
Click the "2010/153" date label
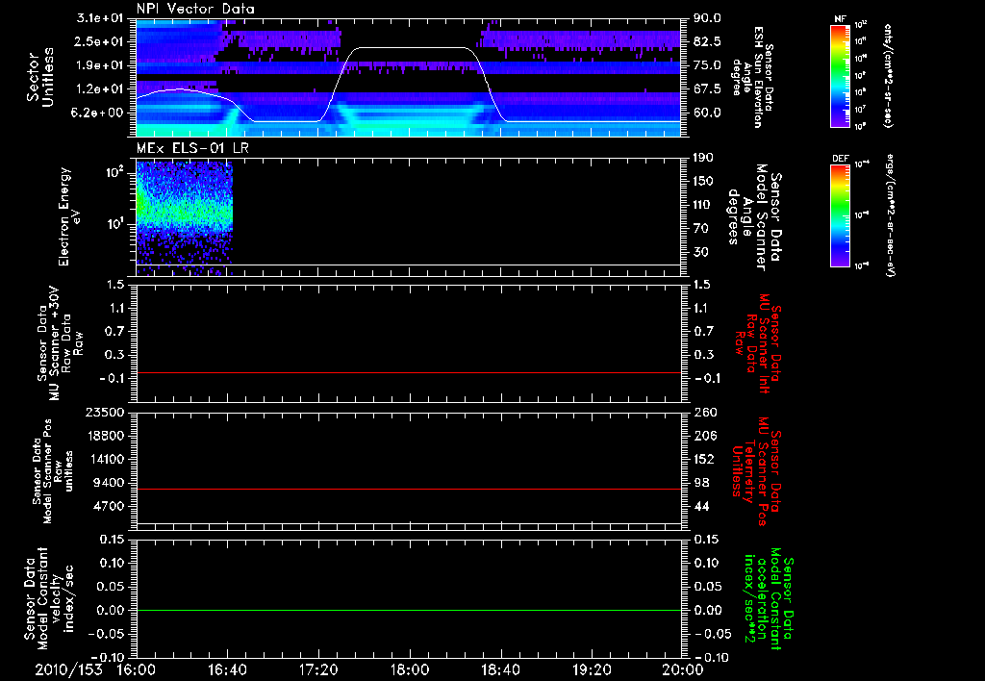pyautogui.click(x=68, y=669)
